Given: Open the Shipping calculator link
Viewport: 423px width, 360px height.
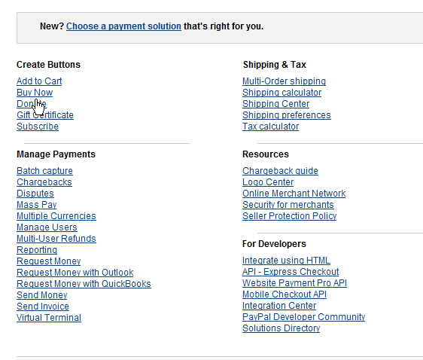Looking at the screenshot, I should [x=282, y=93].
